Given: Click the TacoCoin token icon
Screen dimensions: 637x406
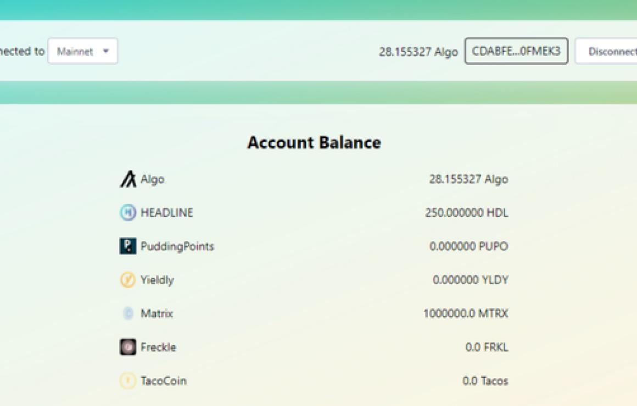Looking at the screenshot, I should click(x=128, y=381).
